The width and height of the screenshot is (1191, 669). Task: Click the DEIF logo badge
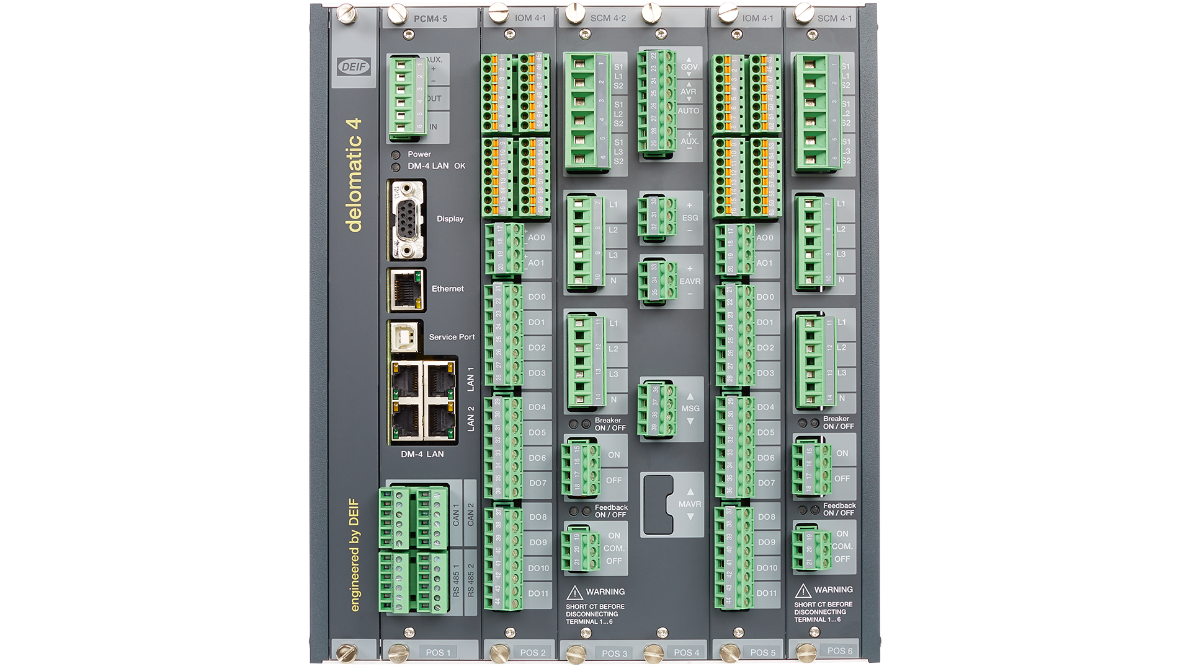pyautogui.click(x=354, y=67)
